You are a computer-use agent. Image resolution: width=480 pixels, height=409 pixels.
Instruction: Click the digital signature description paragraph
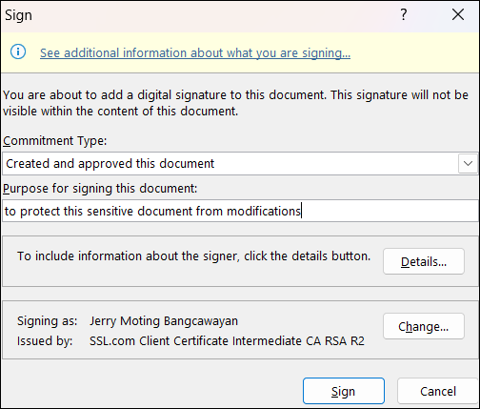click(x=235, y=103)
